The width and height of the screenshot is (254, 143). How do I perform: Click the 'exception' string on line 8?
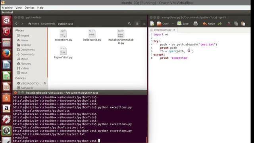(x=179, y=58)
